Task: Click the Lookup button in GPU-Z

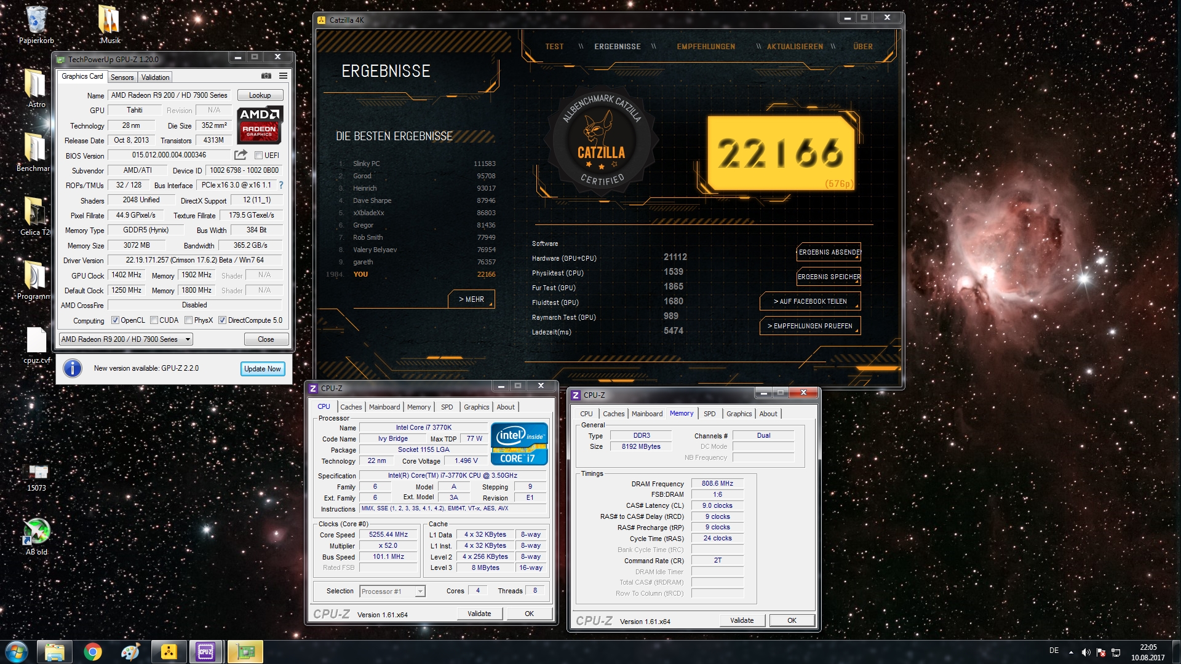Action: coord(260,95)
